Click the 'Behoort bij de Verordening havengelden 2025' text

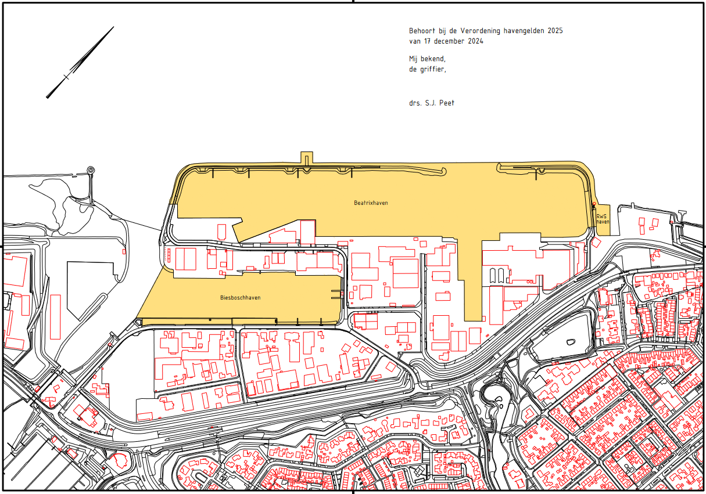coord(486,30)
